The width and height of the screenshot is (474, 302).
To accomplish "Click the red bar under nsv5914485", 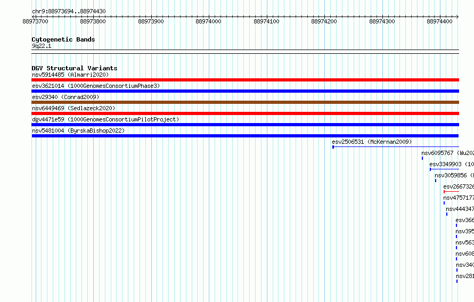I will [x=245, y=80].
